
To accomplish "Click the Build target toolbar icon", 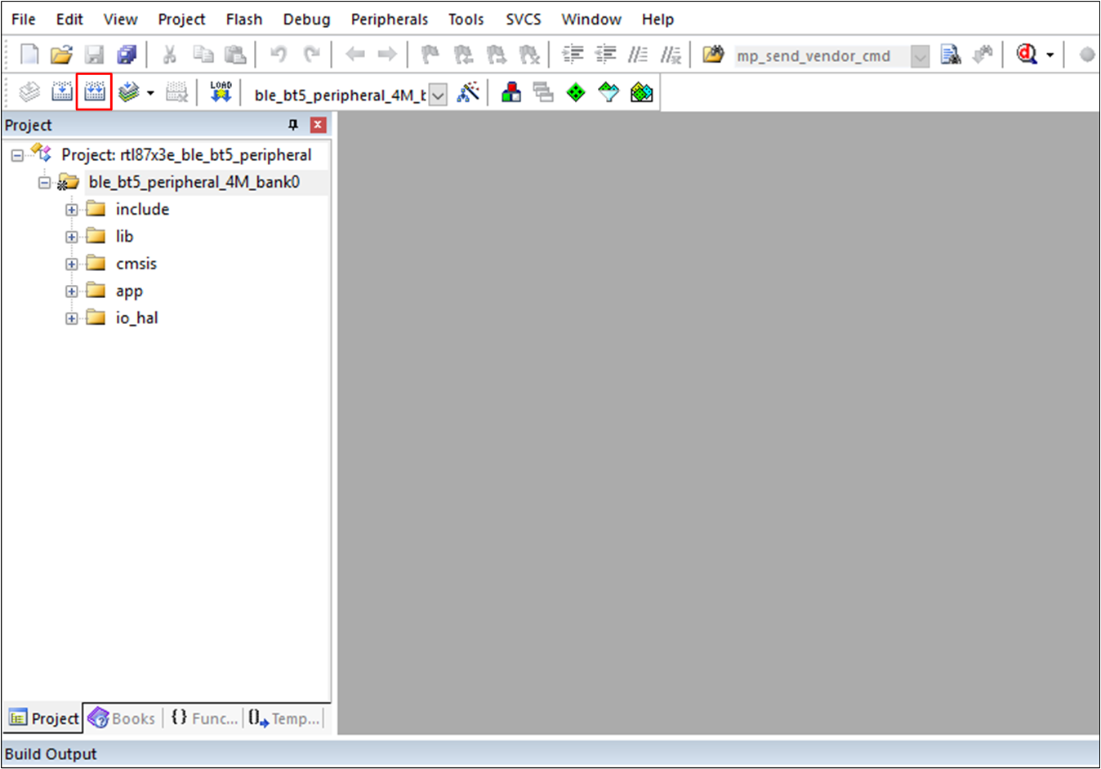I will coord(62,92).
